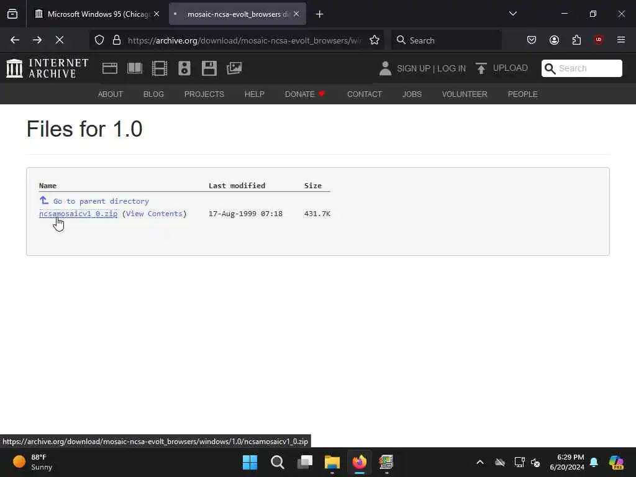Click the Last modified column header
Screen dimensions: 636x477
click(237, 186)
